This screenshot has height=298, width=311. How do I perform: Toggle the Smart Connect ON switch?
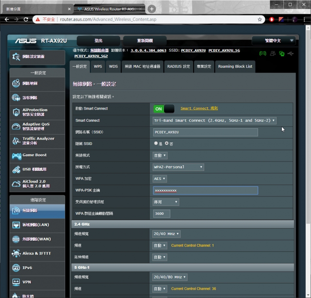164,109
